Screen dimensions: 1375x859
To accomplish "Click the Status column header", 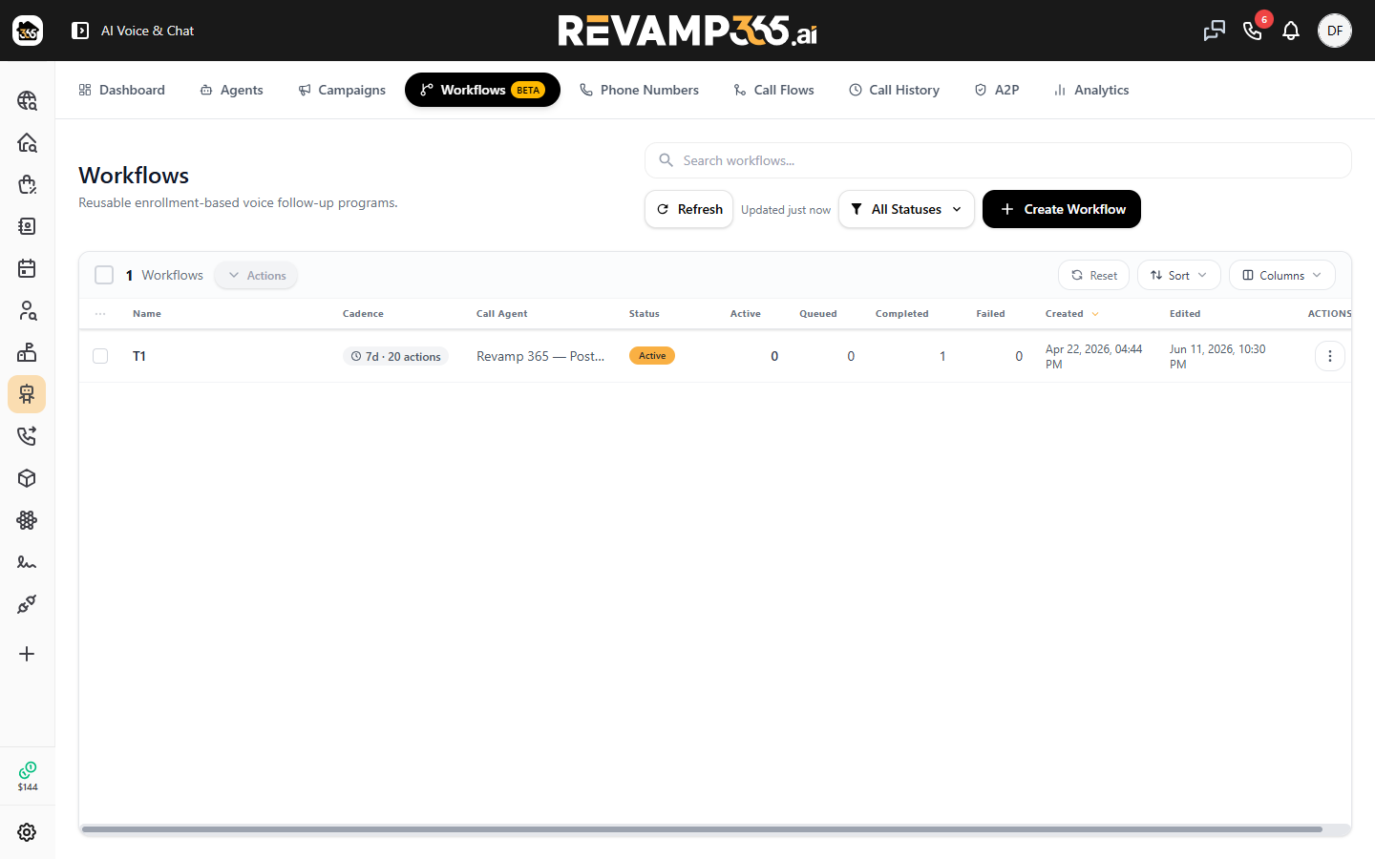I will 645,314.
